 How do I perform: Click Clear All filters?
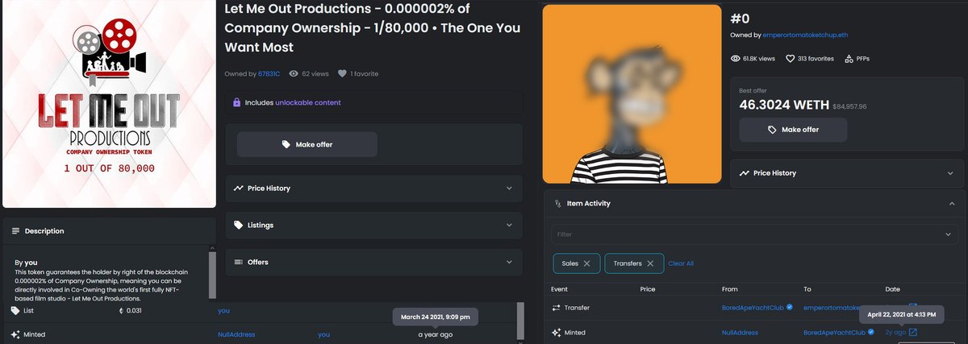coord(681,263)
